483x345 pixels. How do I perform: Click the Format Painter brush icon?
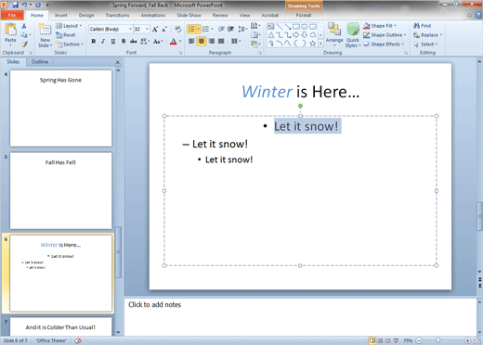24,45
